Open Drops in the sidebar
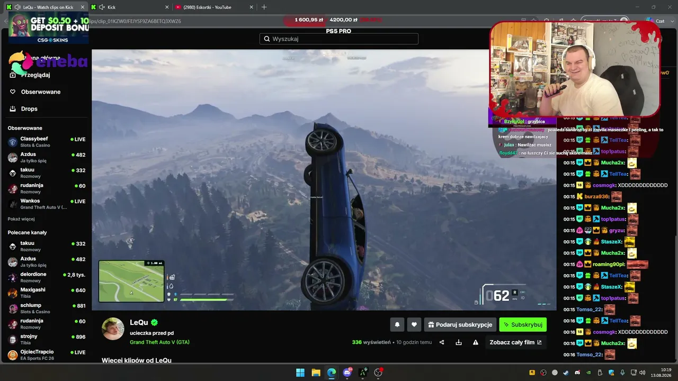678x381 pixels. [x=24, y=108]
